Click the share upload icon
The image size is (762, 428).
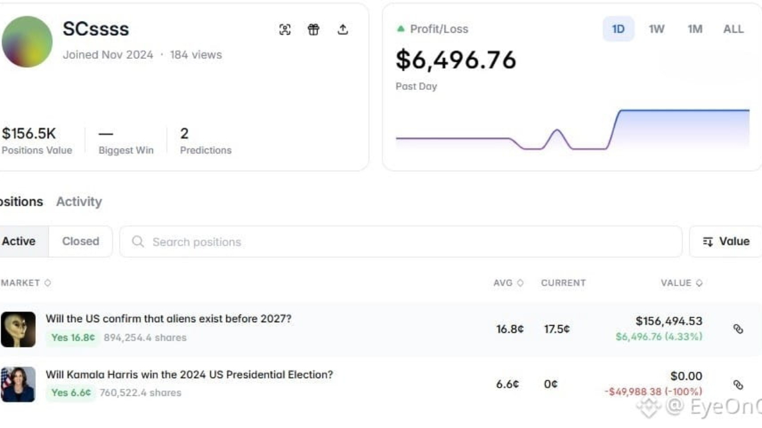(x=343, y=30)
